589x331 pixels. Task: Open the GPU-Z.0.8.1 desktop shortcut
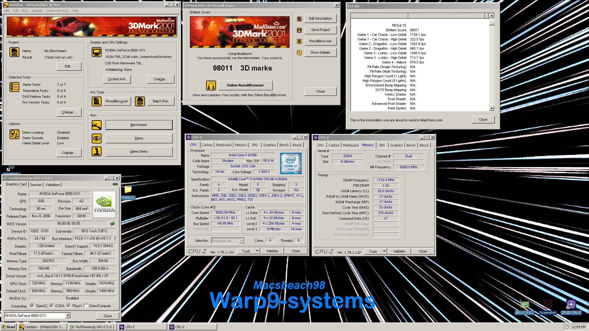[x=525, y=307]
